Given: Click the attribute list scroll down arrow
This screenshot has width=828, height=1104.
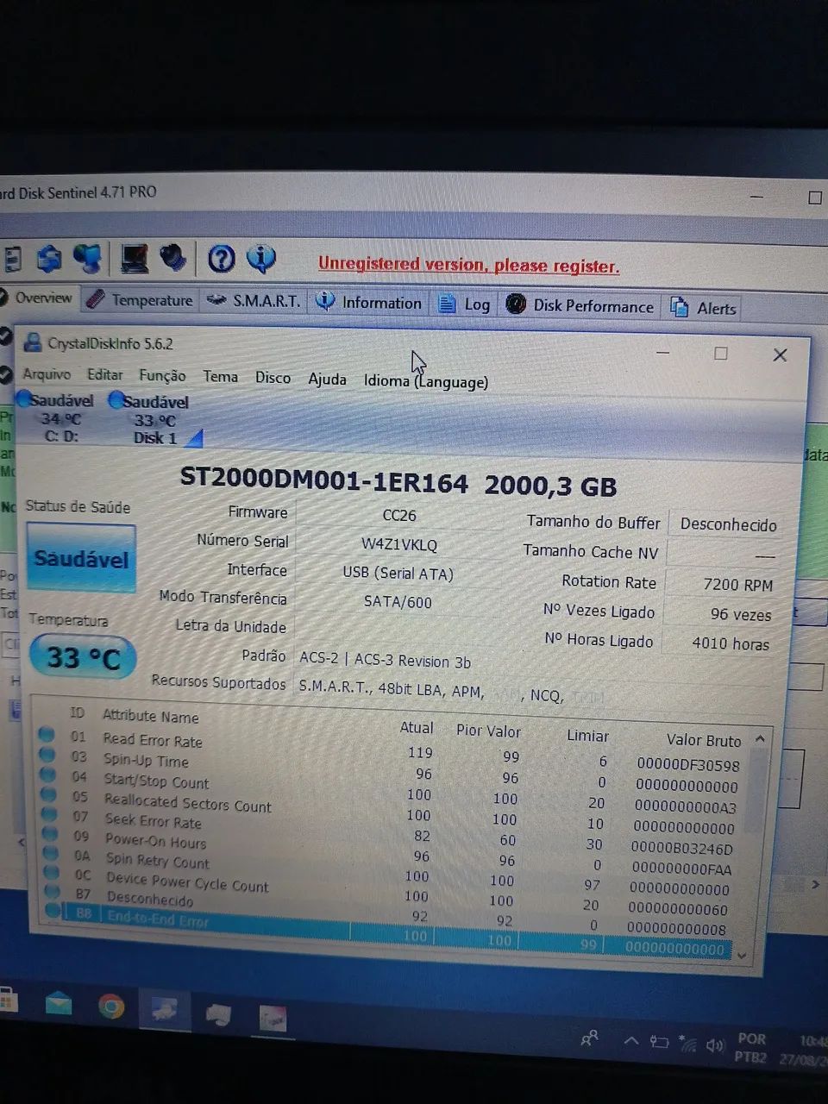Looking at the screenshot, I should coord(743,956).
